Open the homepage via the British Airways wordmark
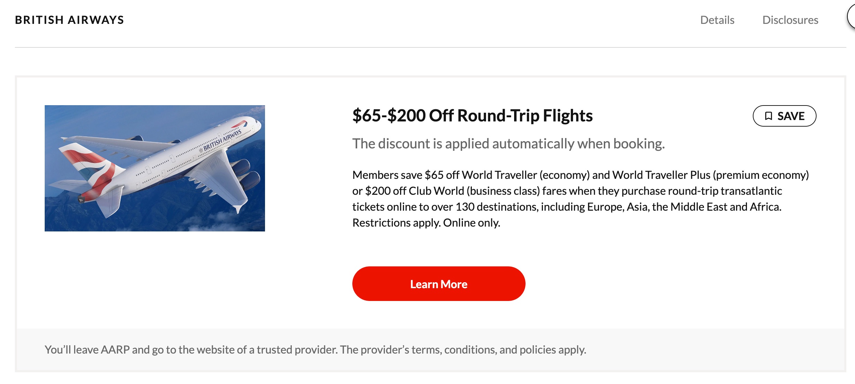Screen dimensions: 855x384 tap(69, 19)
